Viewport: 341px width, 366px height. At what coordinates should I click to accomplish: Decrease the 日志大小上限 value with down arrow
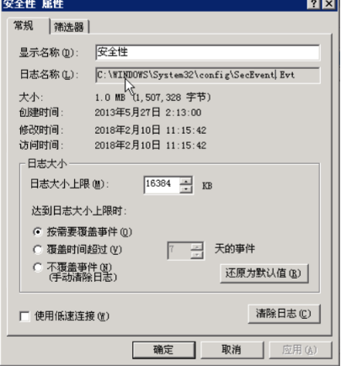point(185,189)
